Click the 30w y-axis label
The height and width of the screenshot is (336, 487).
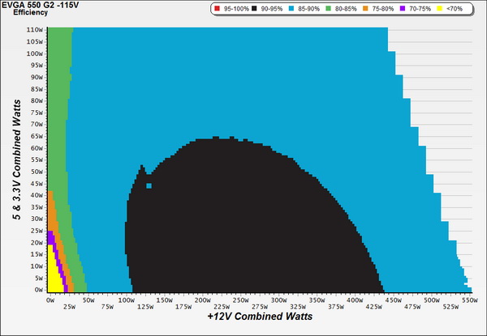click(37, 219)
